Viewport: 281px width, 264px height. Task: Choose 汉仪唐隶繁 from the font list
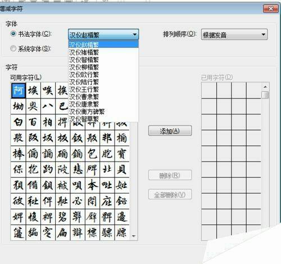click(x=103, y=104)
